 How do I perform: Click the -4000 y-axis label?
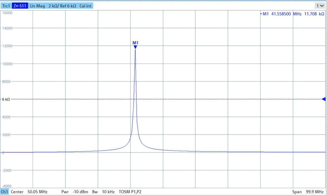pos(7,186)
